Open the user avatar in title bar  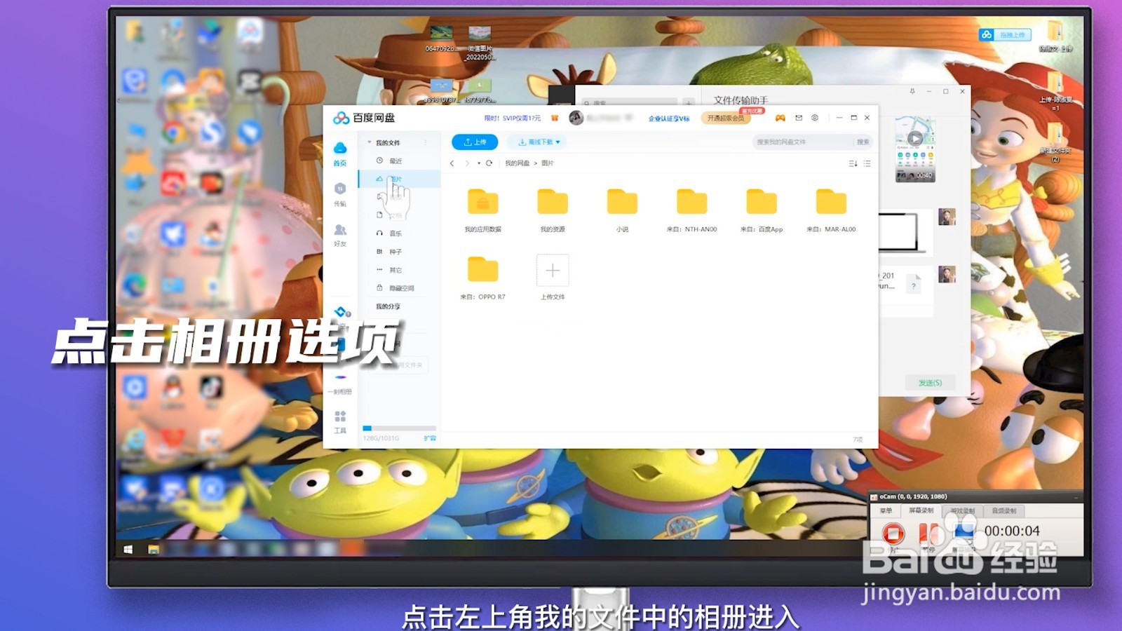pyautogui.click(x=576, y=118)
